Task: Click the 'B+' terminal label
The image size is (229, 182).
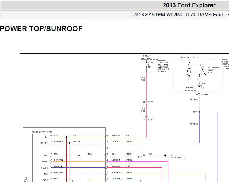Action: [x=47, y=137]
